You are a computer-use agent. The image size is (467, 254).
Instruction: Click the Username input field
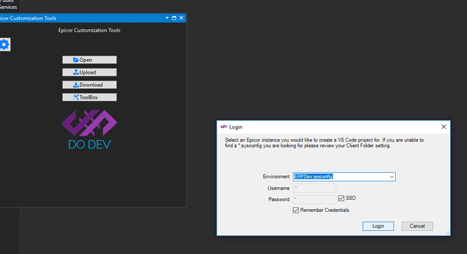(x=315, y=188)
